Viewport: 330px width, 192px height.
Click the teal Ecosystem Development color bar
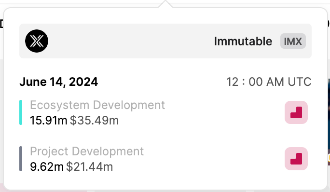click(x=21, y=112)
